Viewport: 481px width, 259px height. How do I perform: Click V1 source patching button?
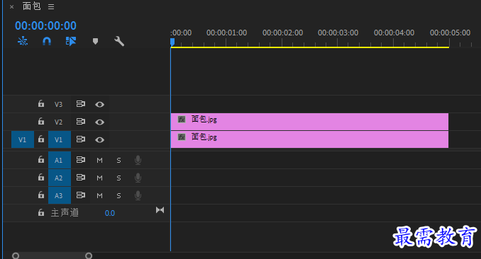(x=23, y=139)
